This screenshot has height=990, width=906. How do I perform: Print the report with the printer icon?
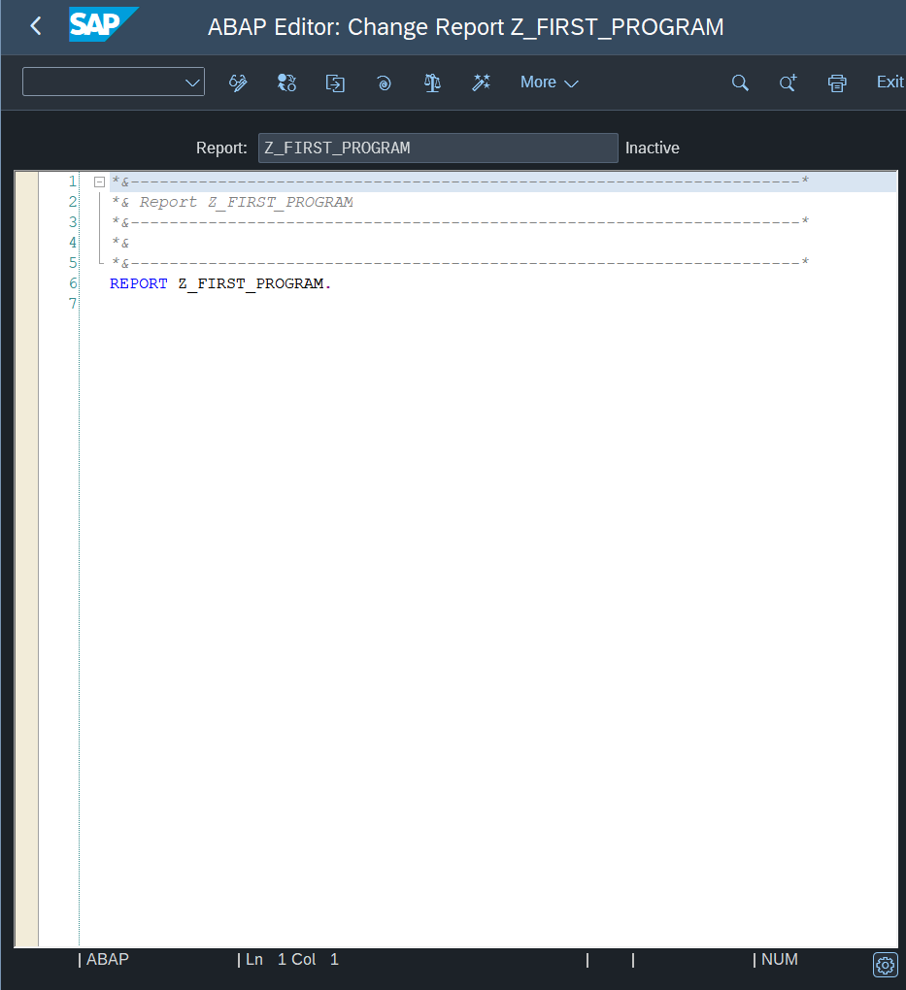pos(837,82)
